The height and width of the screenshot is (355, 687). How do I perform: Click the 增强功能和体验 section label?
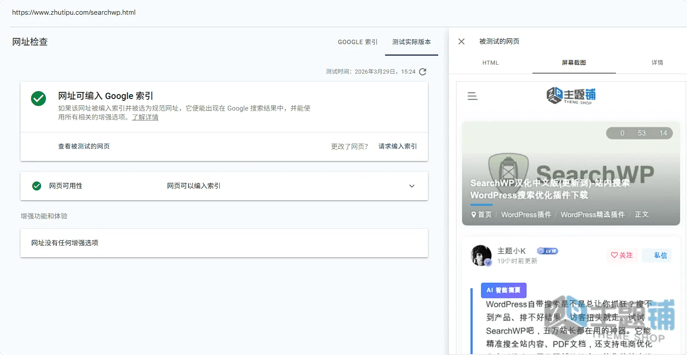tap(44, 216)
